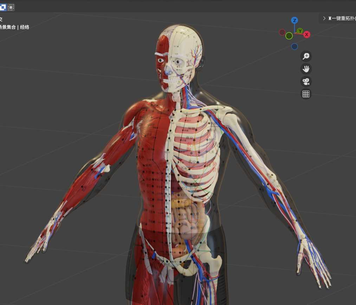Click the blue Z axis gizmo handle
The image size is (356, 305).
tap(294, 20)
